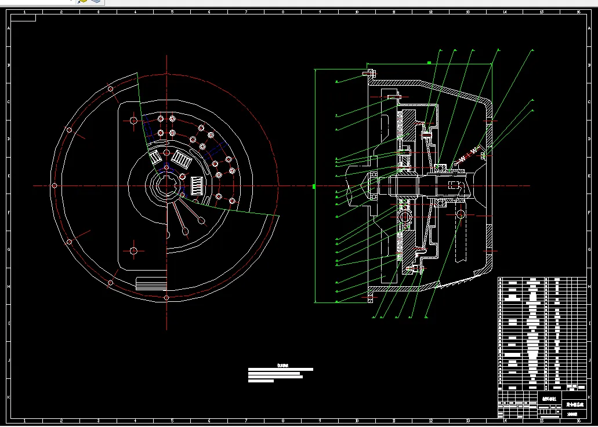The width and height of the screenshot is (598, 427).
Task: Select the green grip on the left vertical dimension
Action: (314, 187)
